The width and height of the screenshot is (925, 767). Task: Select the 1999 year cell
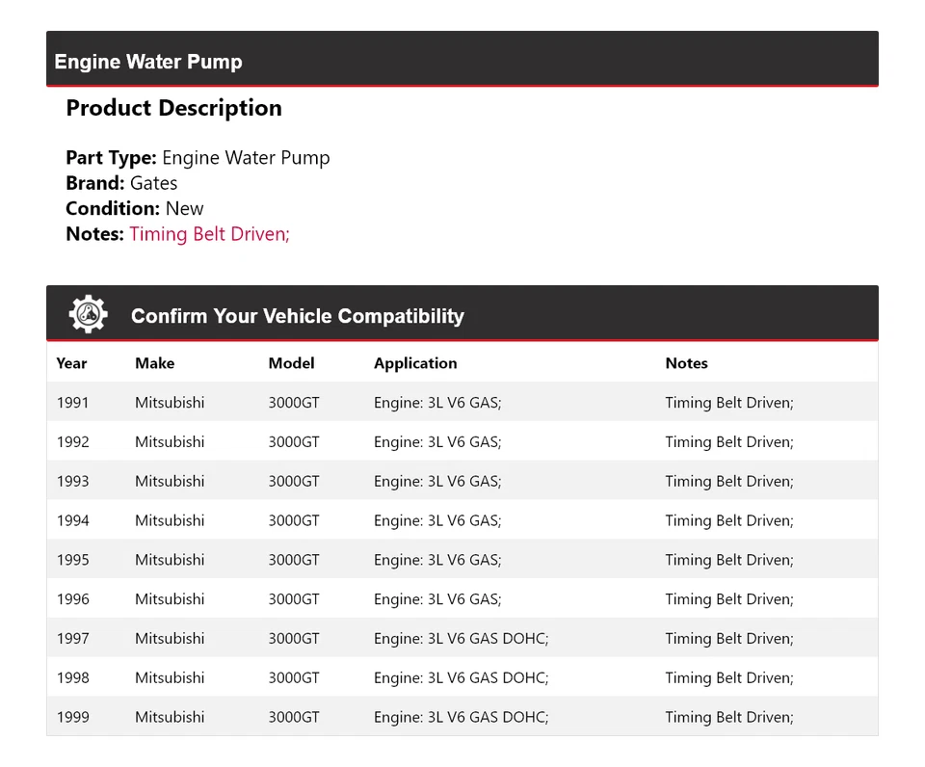pos(72,717)
